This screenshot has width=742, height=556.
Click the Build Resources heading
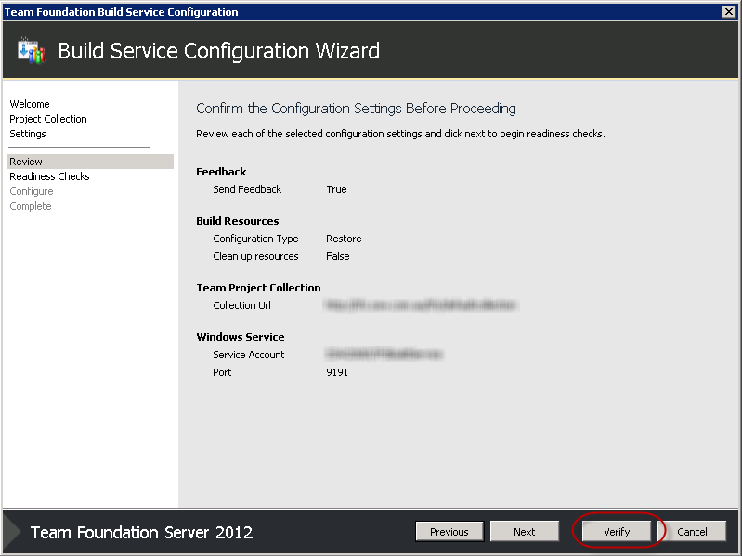point(237,221)
